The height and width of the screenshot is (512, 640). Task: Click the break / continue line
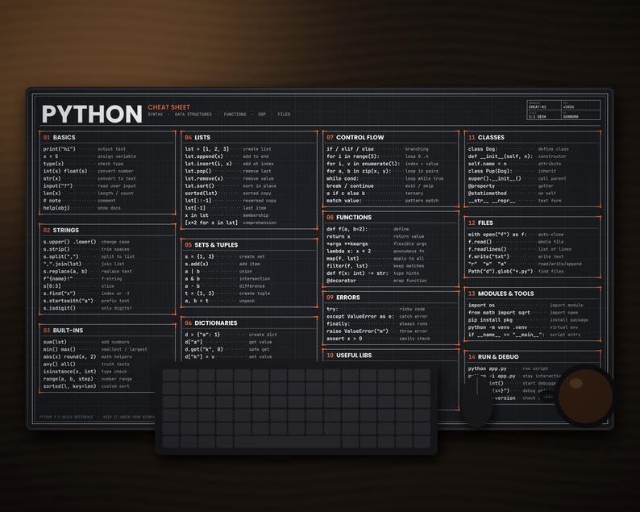pyautogui.click(x=350, y=185)
